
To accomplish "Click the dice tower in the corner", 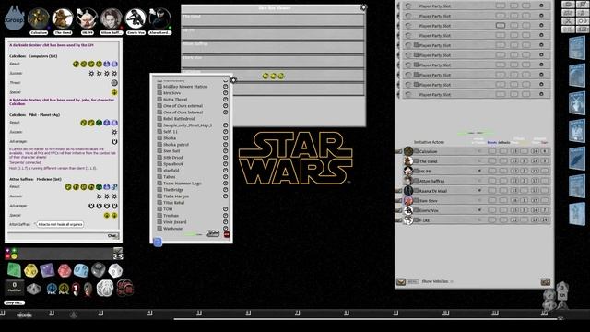I will (556, 296).
